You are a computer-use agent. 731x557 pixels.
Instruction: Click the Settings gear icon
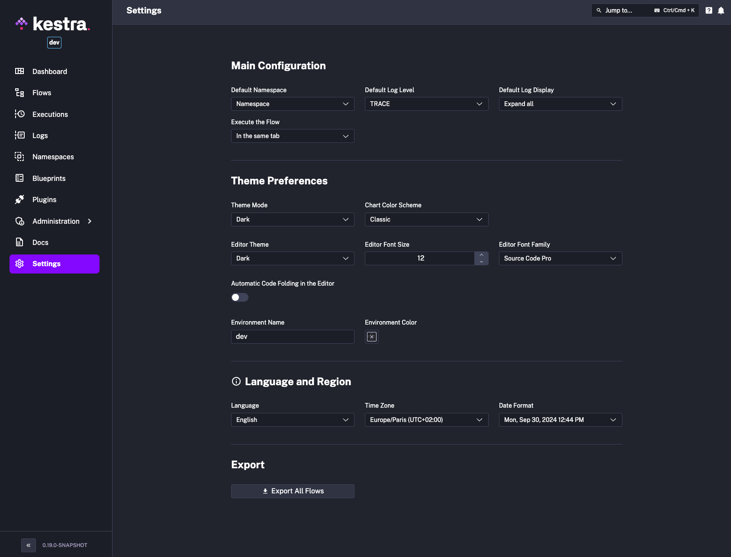click(x=19, y=264)
